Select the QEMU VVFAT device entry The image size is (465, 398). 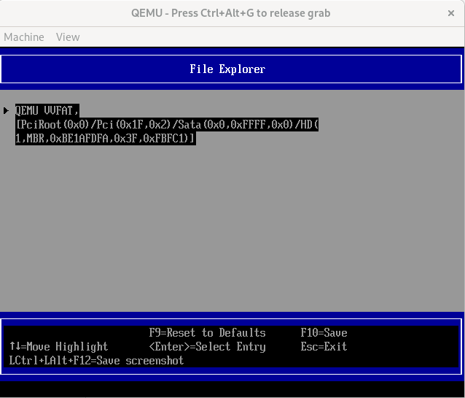click(x=167, y=125)
